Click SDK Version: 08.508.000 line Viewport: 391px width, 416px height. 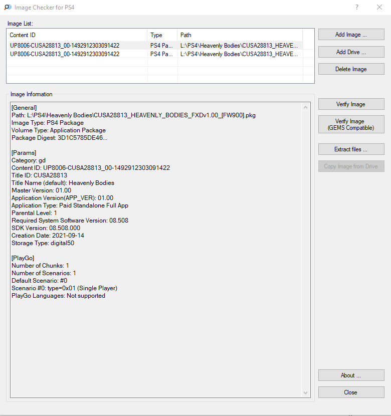coord(46,228)
